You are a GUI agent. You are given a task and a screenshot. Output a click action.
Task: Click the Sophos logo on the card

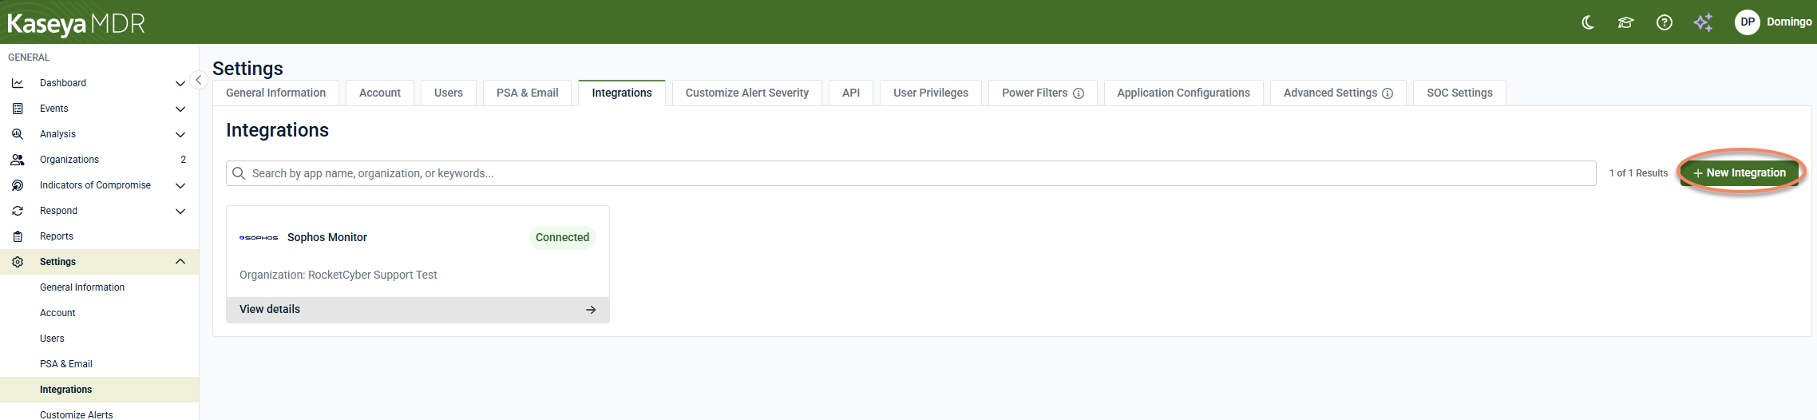pos(259,238)
